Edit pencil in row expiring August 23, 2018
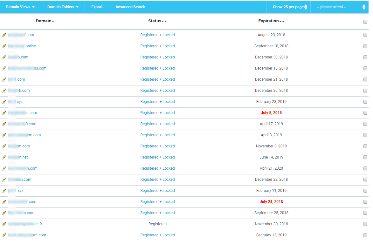This screenshot has height=244, width=373. pos(4,35)
